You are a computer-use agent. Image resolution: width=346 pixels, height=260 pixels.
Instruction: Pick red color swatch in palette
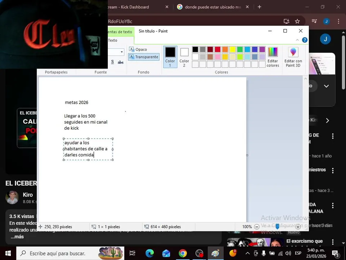pyautogui.click(x=217, y=49)
